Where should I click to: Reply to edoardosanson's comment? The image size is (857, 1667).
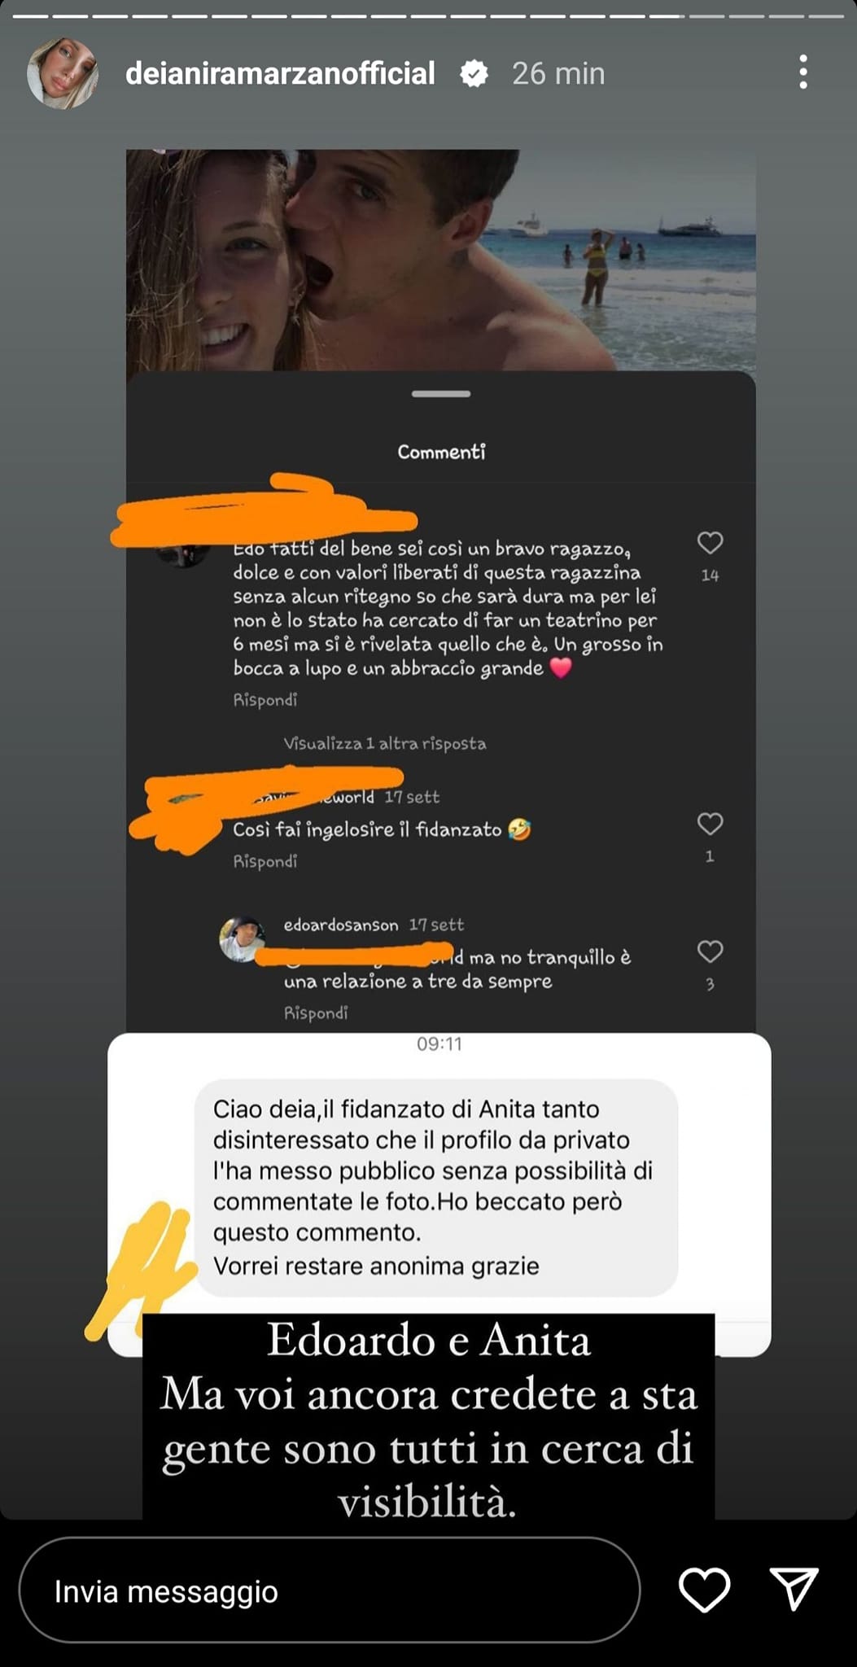tap(316, 1013)
